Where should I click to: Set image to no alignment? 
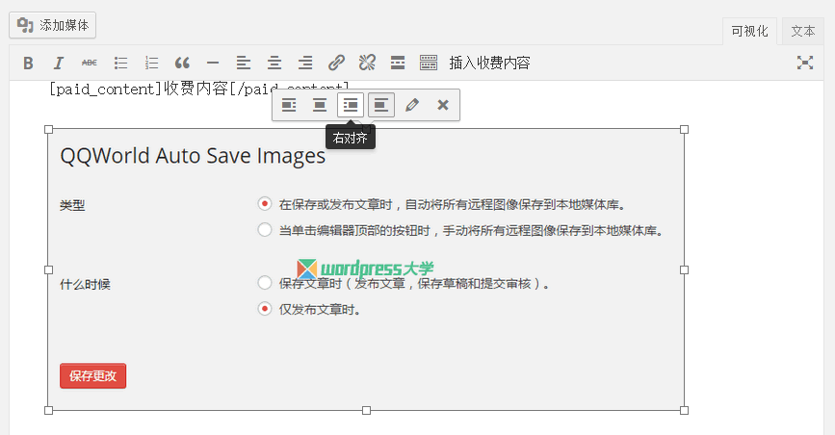point(381,105)
